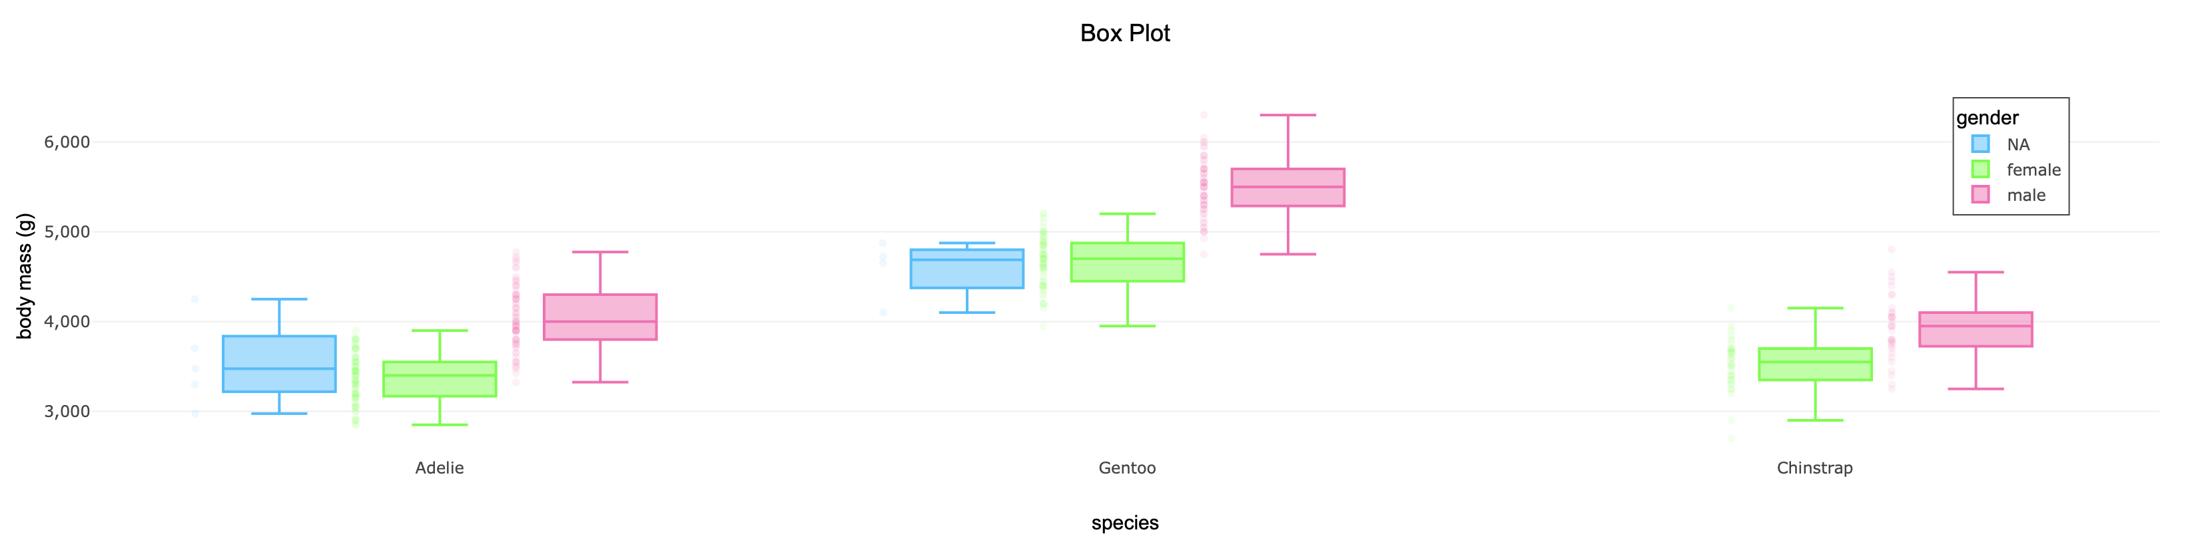Click the pink male legend swatch
This screenshot has width=2194, height=560.
tap(1980, 195)
